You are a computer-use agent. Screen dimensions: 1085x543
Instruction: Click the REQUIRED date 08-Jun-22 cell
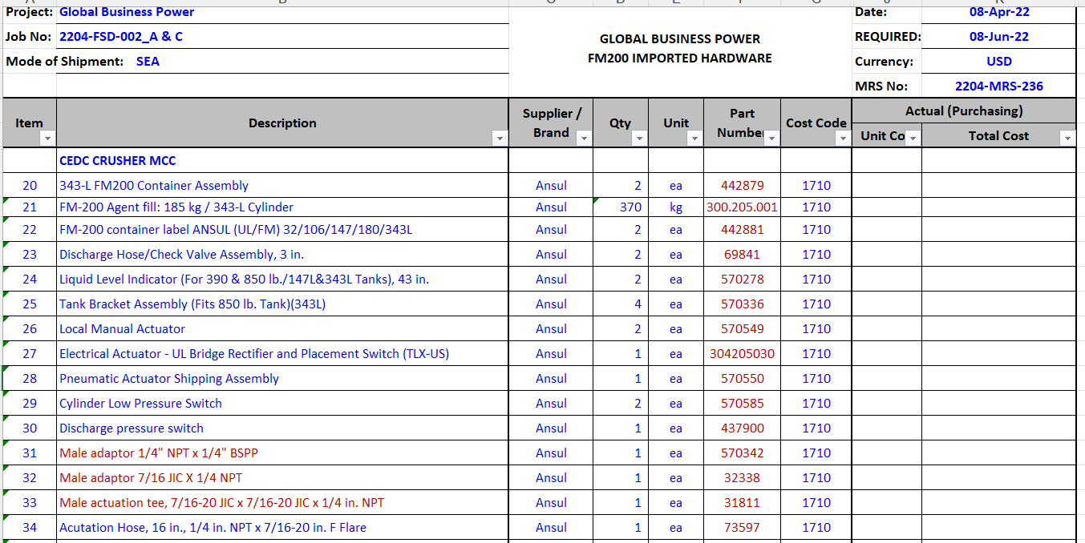pyautogui.click(x=998, y=37)
